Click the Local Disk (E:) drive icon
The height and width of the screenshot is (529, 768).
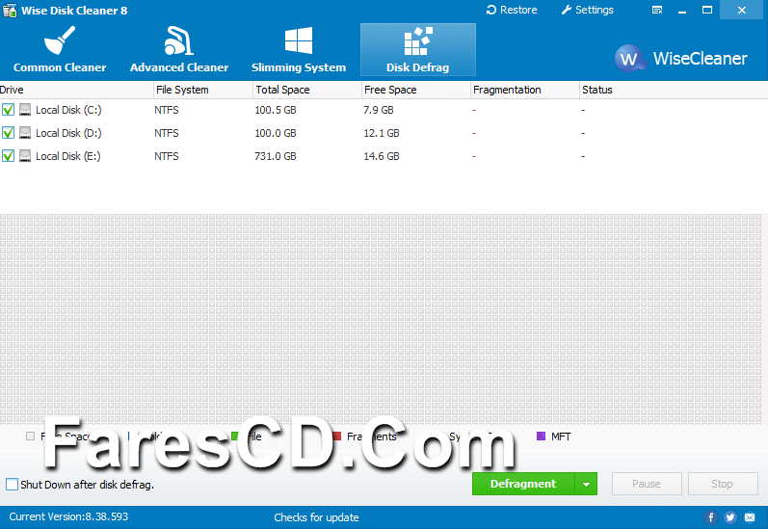tap(25, 155)
